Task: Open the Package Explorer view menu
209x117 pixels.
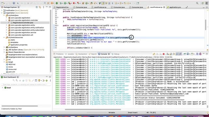Action: [x=43, y=7]
